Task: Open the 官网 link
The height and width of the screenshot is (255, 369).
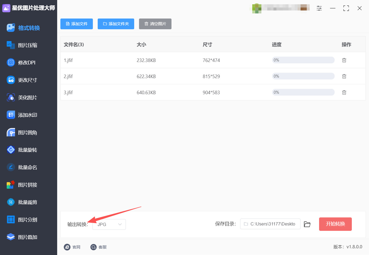Action: tap(76, 247)
